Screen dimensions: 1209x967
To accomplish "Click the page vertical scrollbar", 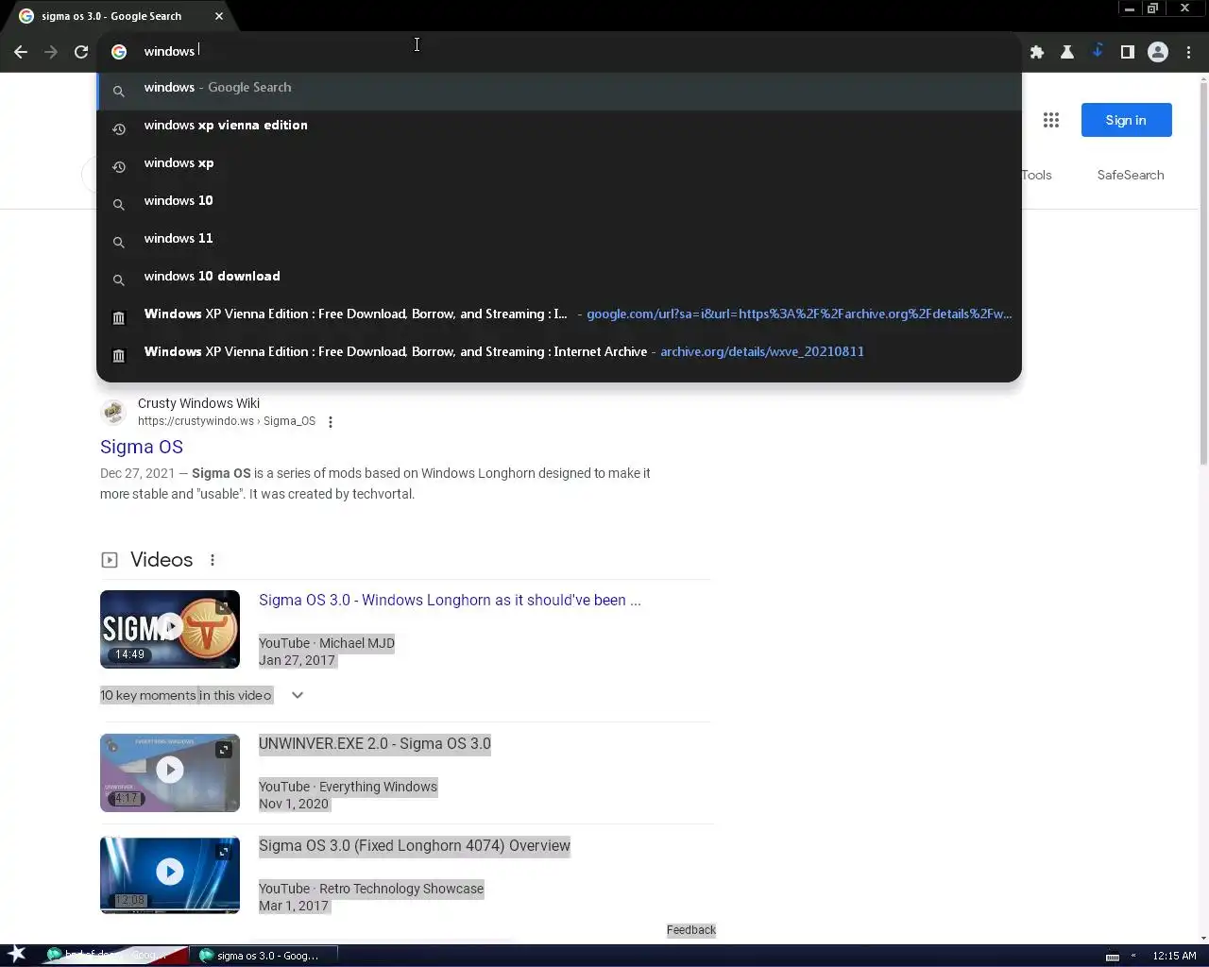I will tap(1203, 274).
